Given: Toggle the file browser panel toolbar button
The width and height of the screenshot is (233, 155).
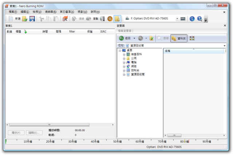Looking at the screenshot, I should tap(117, 19).
